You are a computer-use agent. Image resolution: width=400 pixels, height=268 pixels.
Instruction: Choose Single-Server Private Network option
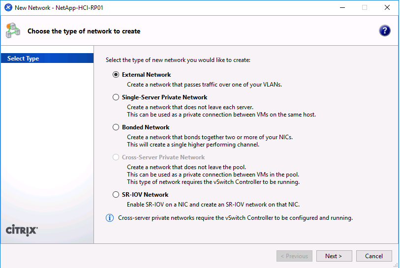tap(116, 97)
